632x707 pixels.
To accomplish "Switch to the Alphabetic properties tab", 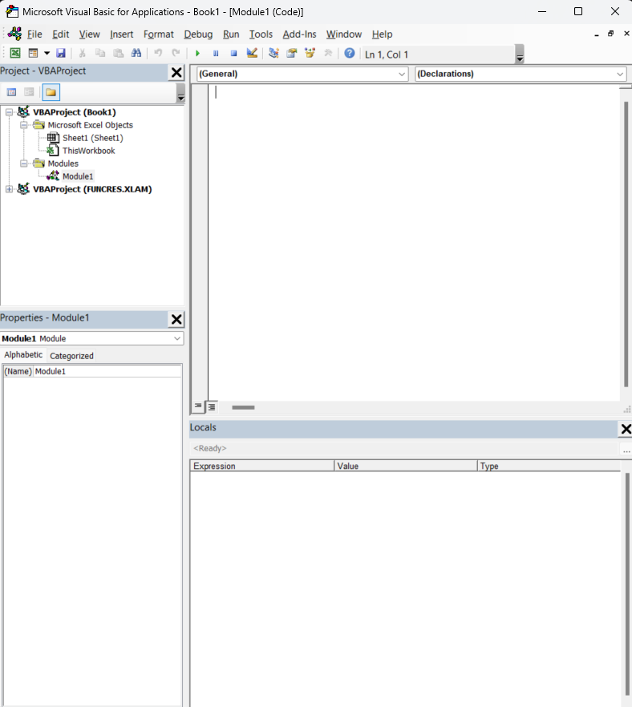I will [23, 355].
